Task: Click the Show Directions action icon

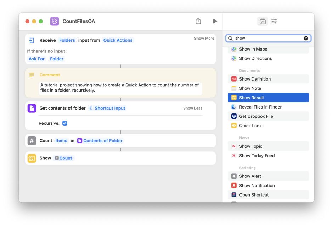Action: tap(234, 58)
